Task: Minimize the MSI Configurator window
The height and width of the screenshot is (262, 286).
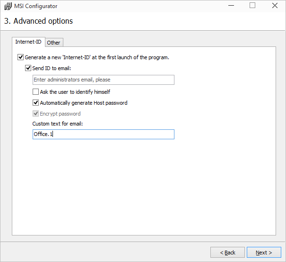Action: [x=230, y=6]
